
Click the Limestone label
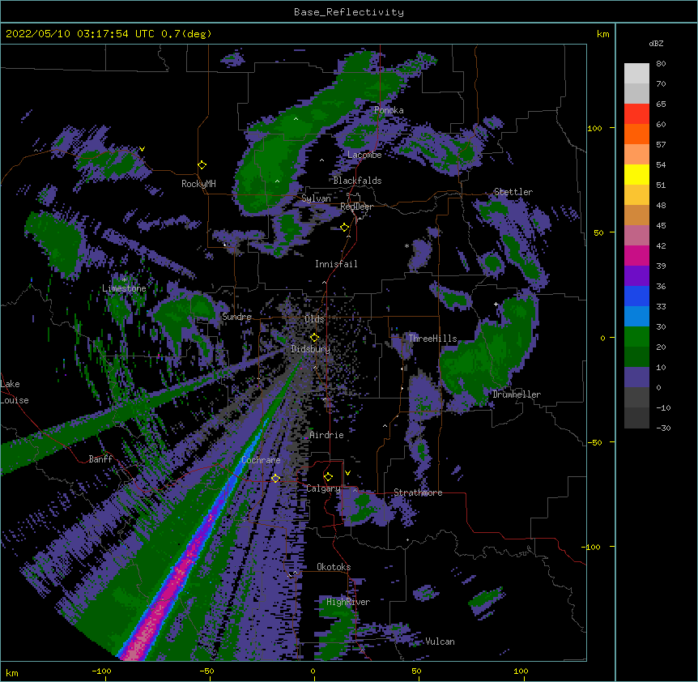124,288
